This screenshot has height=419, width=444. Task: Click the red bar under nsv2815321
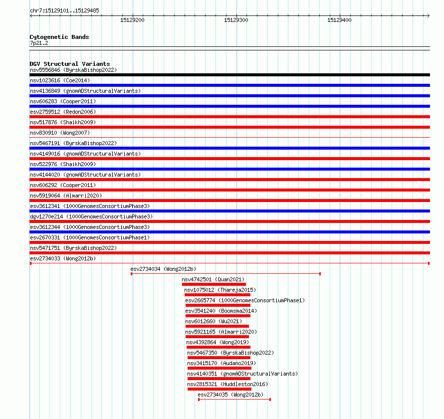220,389
